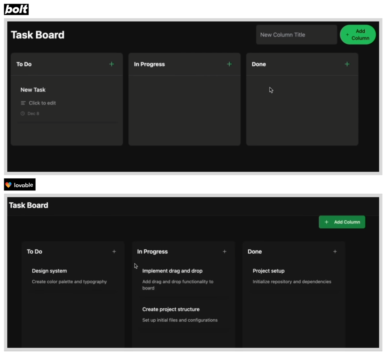Viewport: 385px width, 354px height.
Task: Click 'Set up initial files and configurations' text
Action: 180,320
